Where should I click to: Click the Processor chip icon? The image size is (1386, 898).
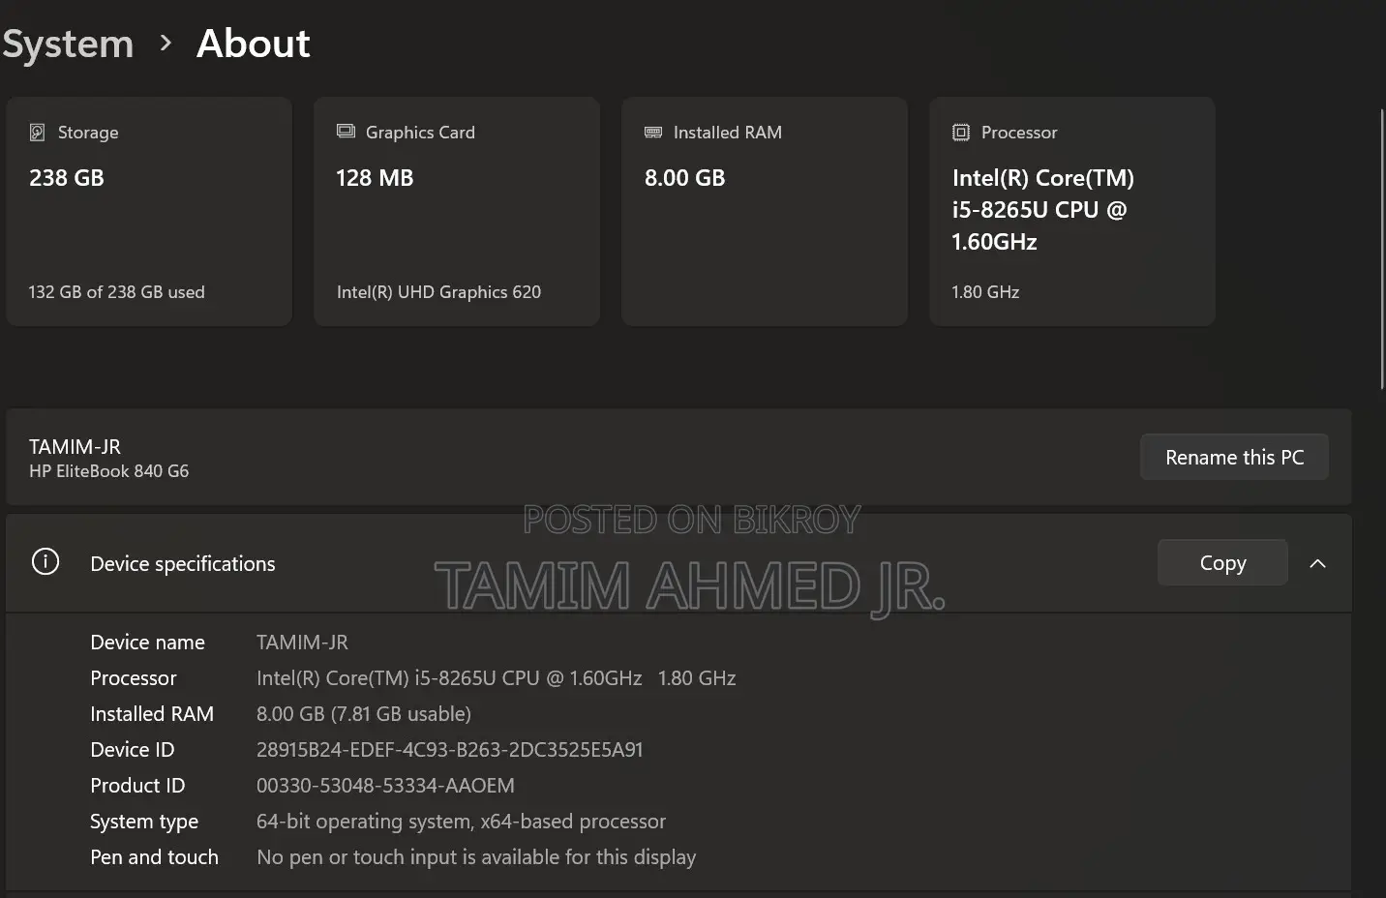tap(961, 133)
